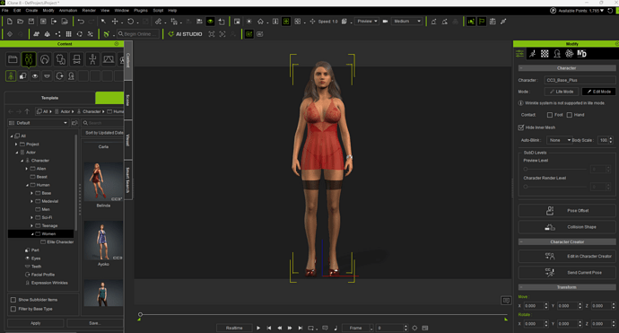Click the teeth sub-category icon in Content
Screen dimensions: 619x333
[x=47, y=75]
